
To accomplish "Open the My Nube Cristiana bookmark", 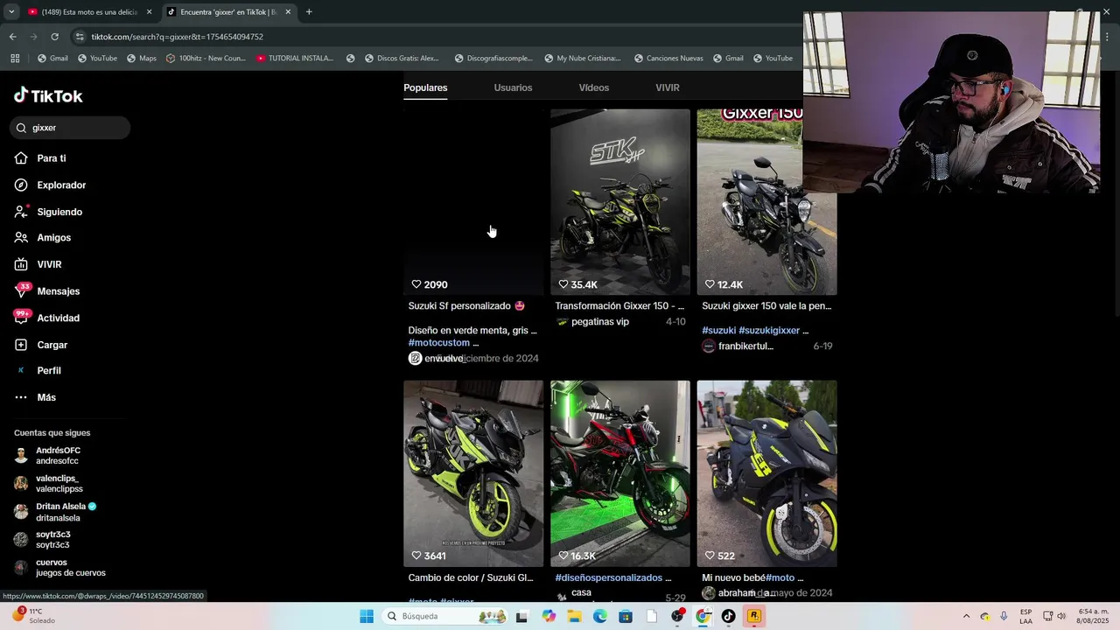I will tap(583, 59).
